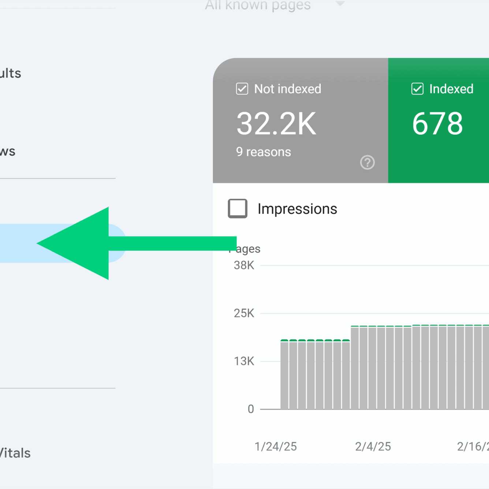The width and height of the screenshot is (489, 489).
Task: Click the 38K axis label
Action: click(244, 265)
